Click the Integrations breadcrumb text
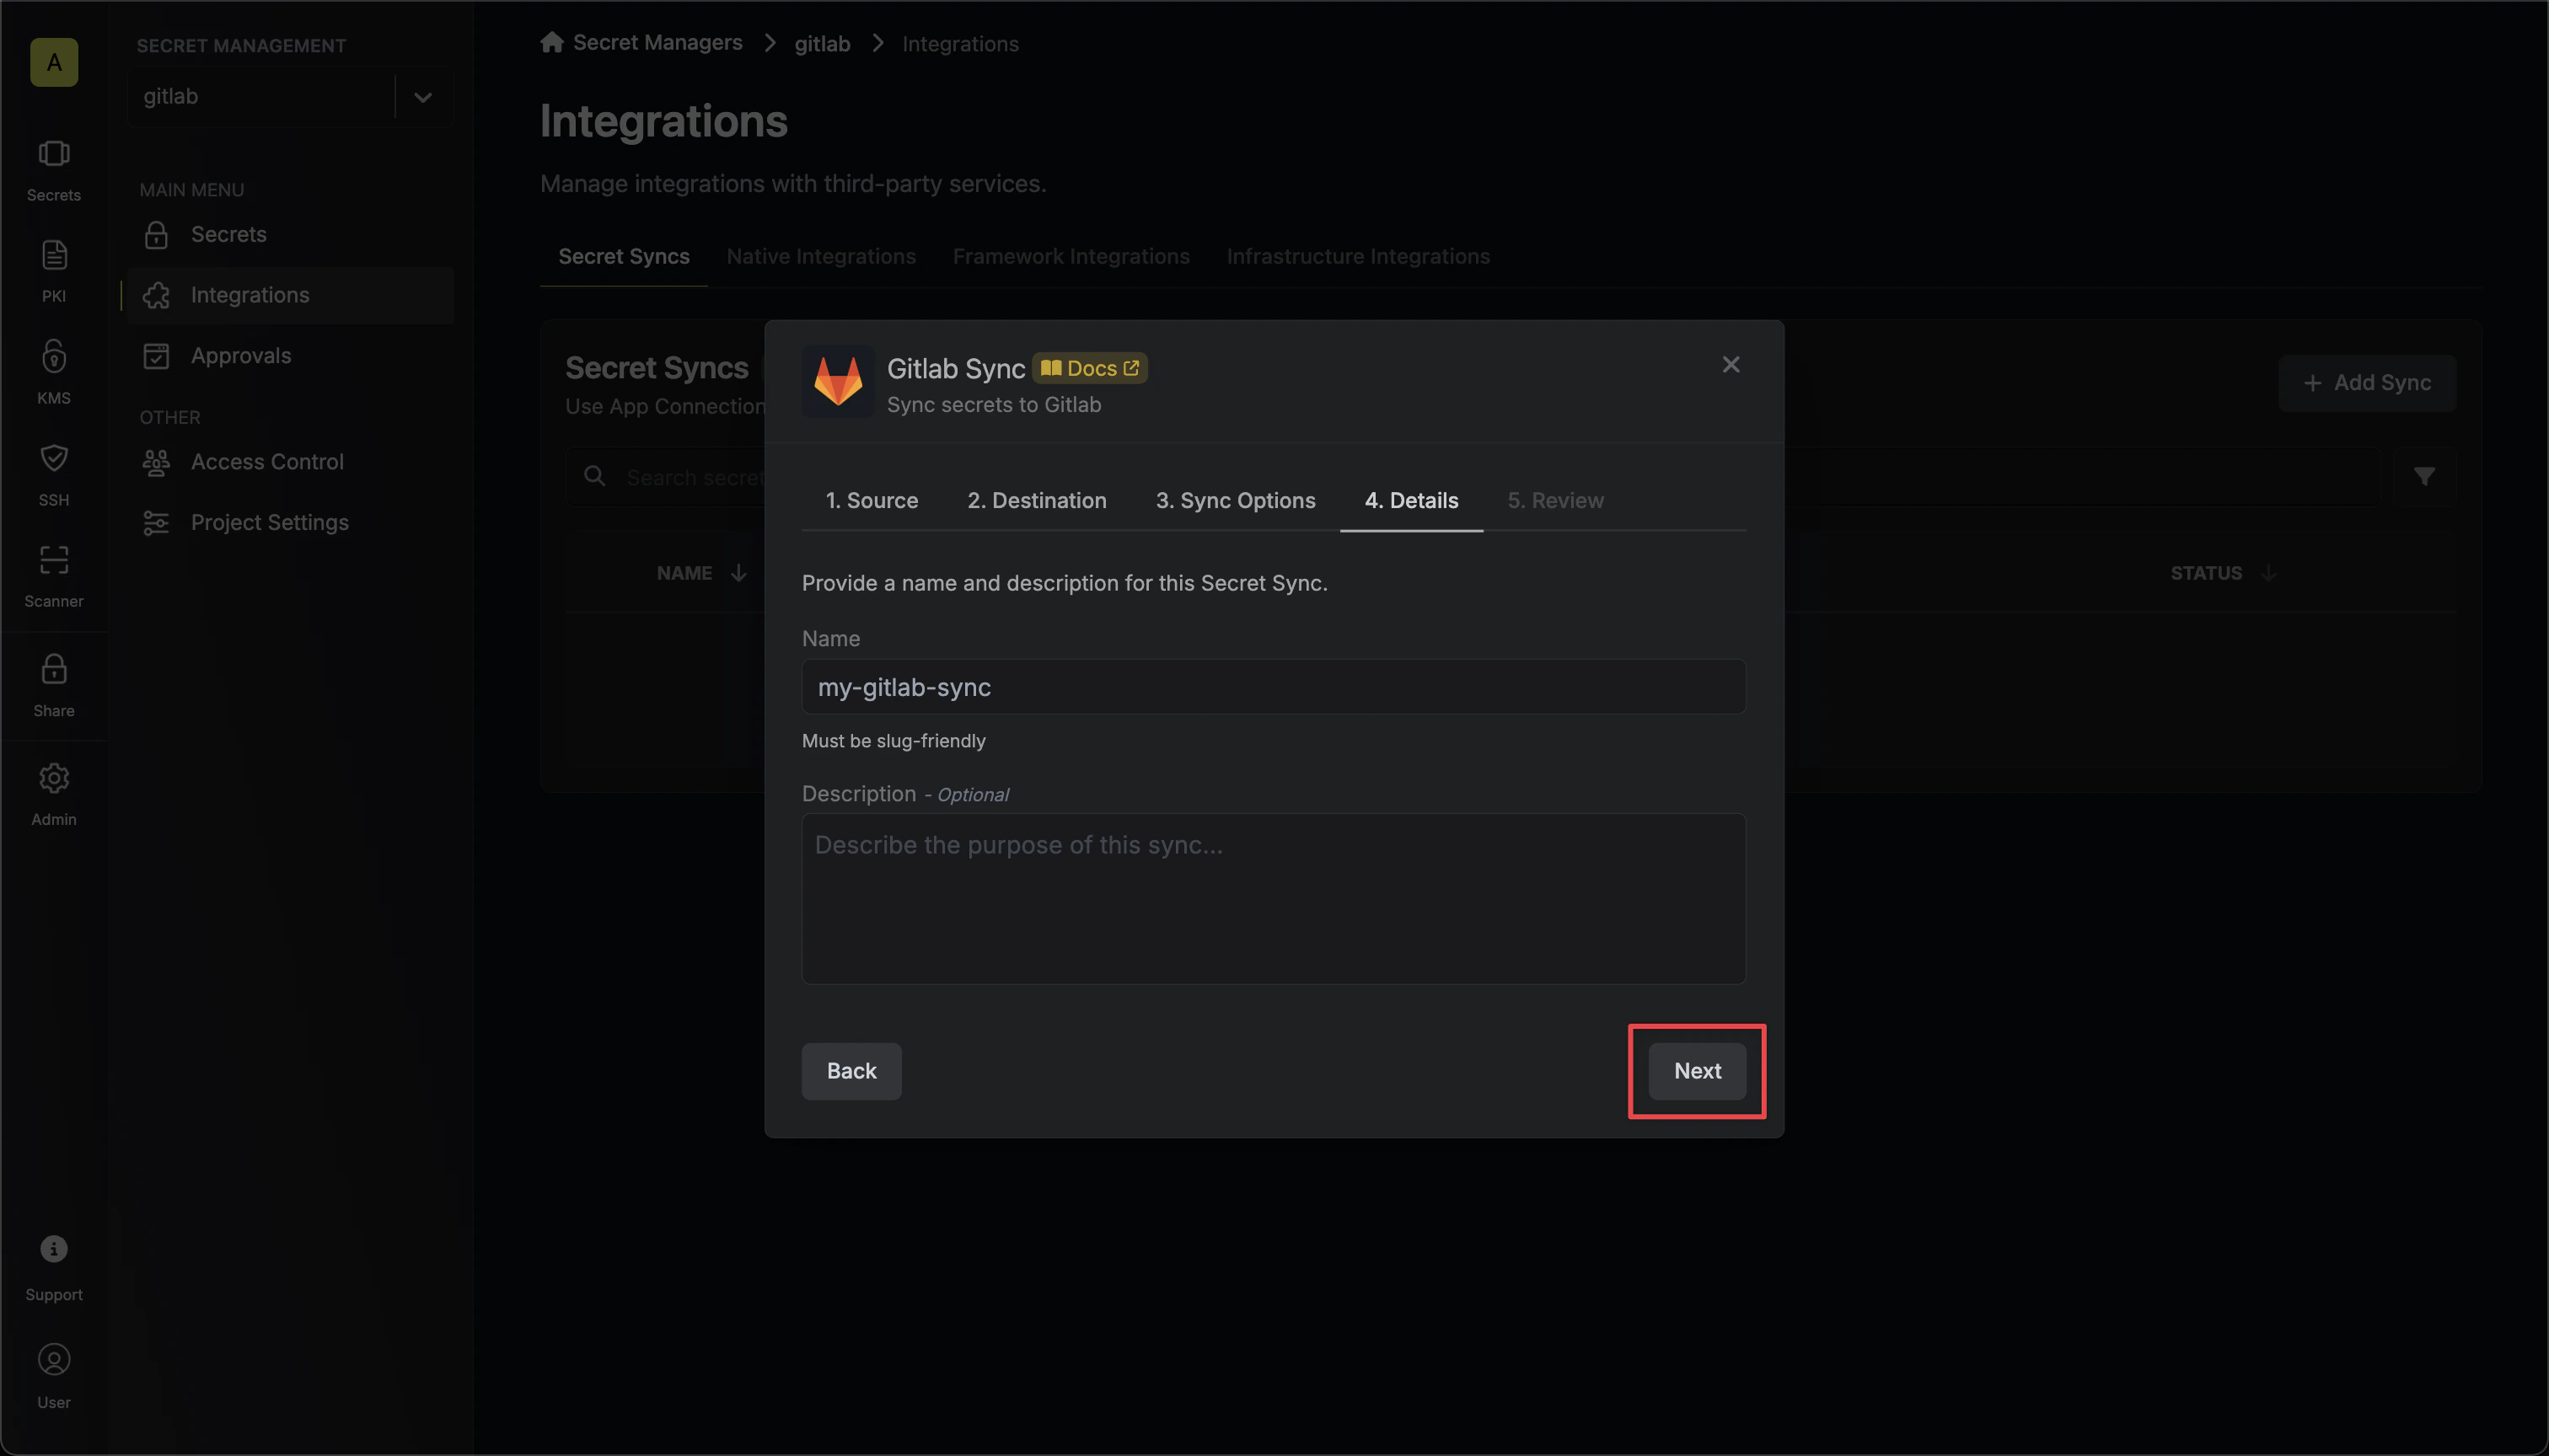The image size is (2549, 1456). coord(960,44)
